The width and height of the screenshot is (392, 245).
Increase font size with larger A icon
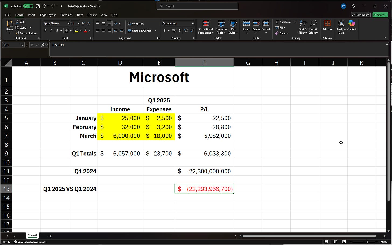83,23
